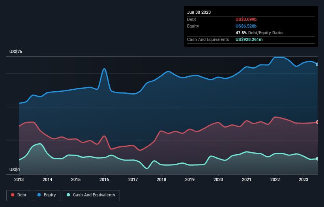Image resolution: width=324 pixels, height=207 pixels.
Task: Click the 2014 x-axis label
Action: [47, 179]
